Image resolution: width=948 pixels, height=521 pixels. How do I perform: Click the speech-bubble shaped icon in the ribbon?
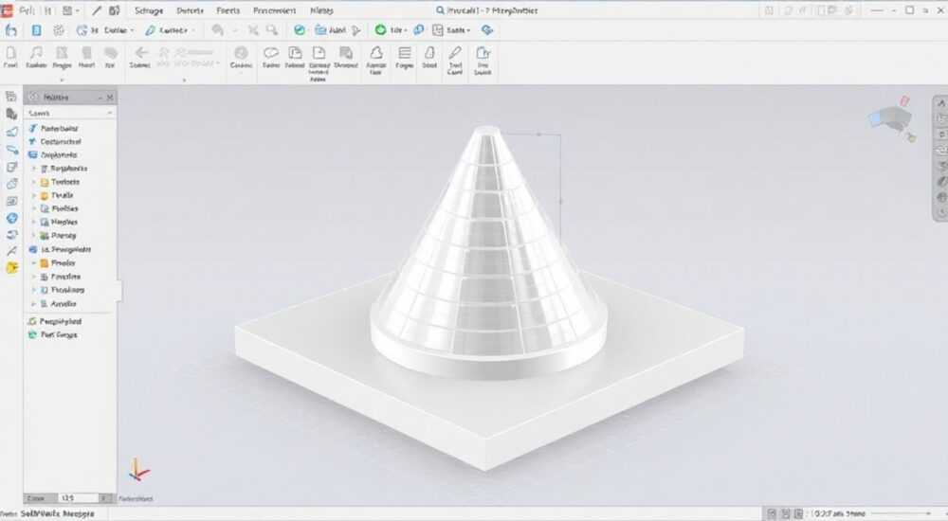(271, 53)
